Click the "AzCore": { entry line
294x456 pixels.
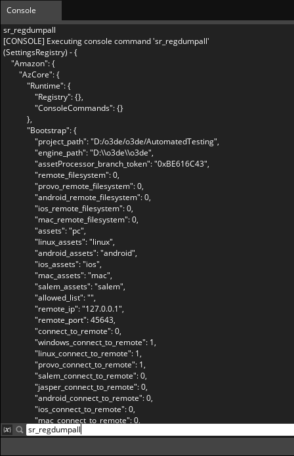pos(39,74)
